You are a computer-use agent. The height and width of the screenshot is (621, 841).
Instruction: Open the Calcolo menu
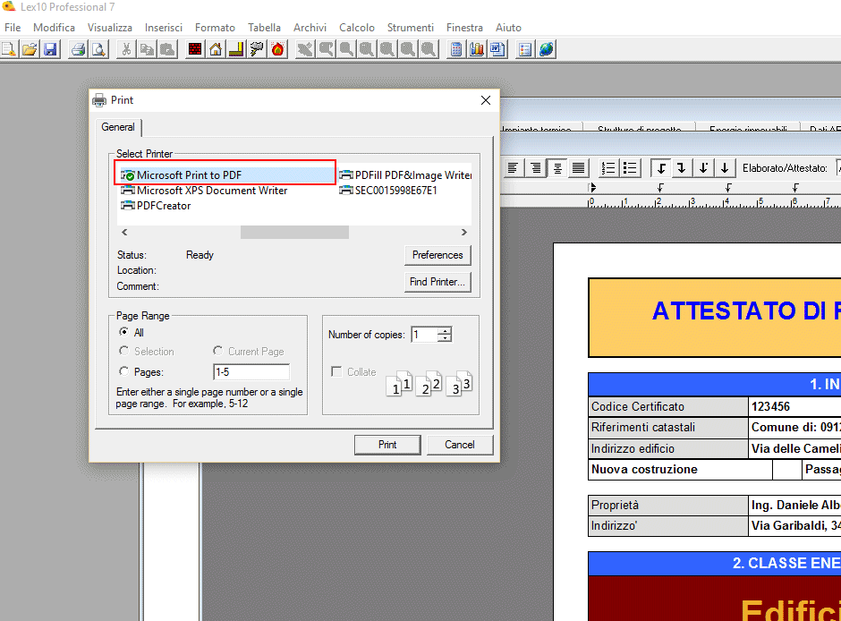click(357, 28)
